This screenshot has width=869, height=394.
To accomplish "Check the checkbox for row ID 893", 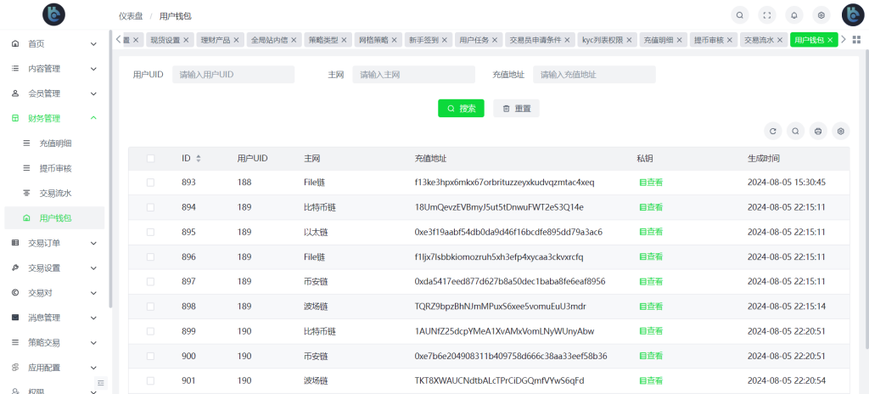I will [150, 183].
